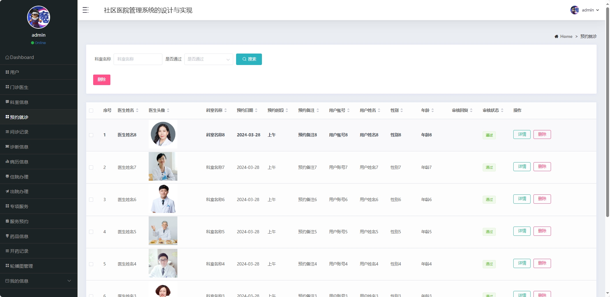Click the 科室名称7 table cell

[x=215, y=168]
